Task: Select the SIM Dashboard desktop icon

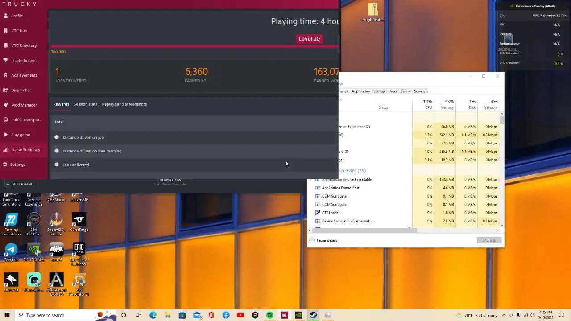Action: (x=33, y=224)
